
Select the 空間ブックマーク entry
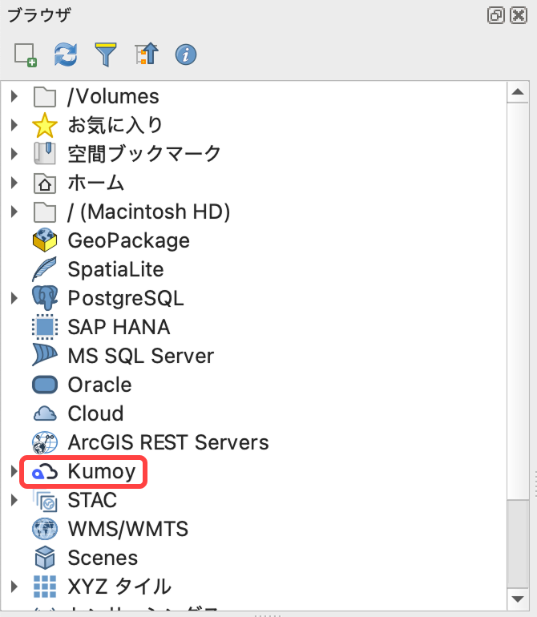(144, 154)
